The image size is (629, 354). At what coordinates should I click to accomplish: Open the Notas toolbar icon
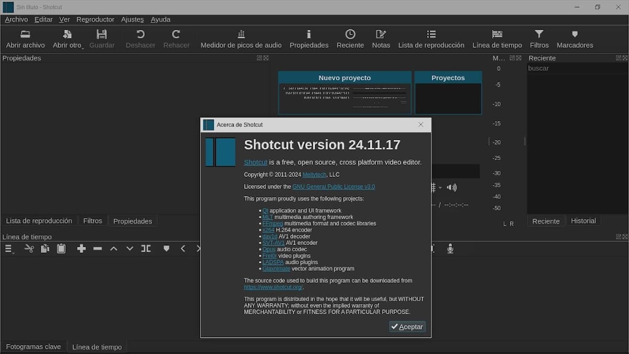click(x=381, y=35)
